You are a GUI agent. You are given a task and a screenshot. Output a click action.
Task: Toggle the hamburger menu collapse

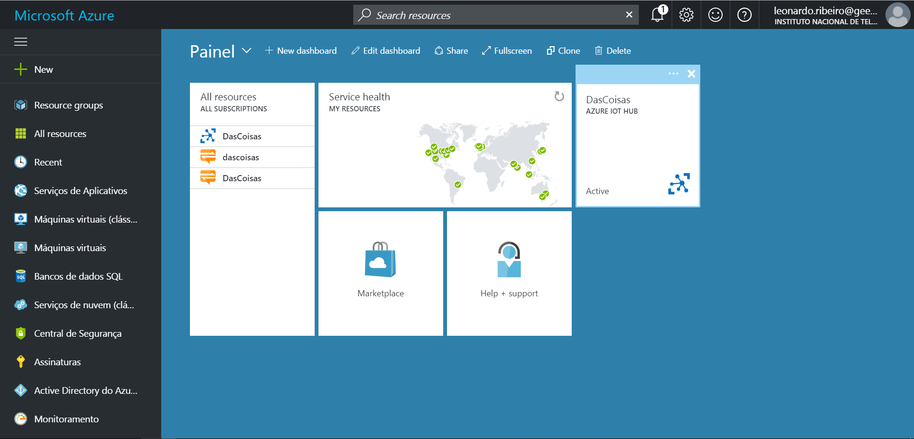coord(20,42)
